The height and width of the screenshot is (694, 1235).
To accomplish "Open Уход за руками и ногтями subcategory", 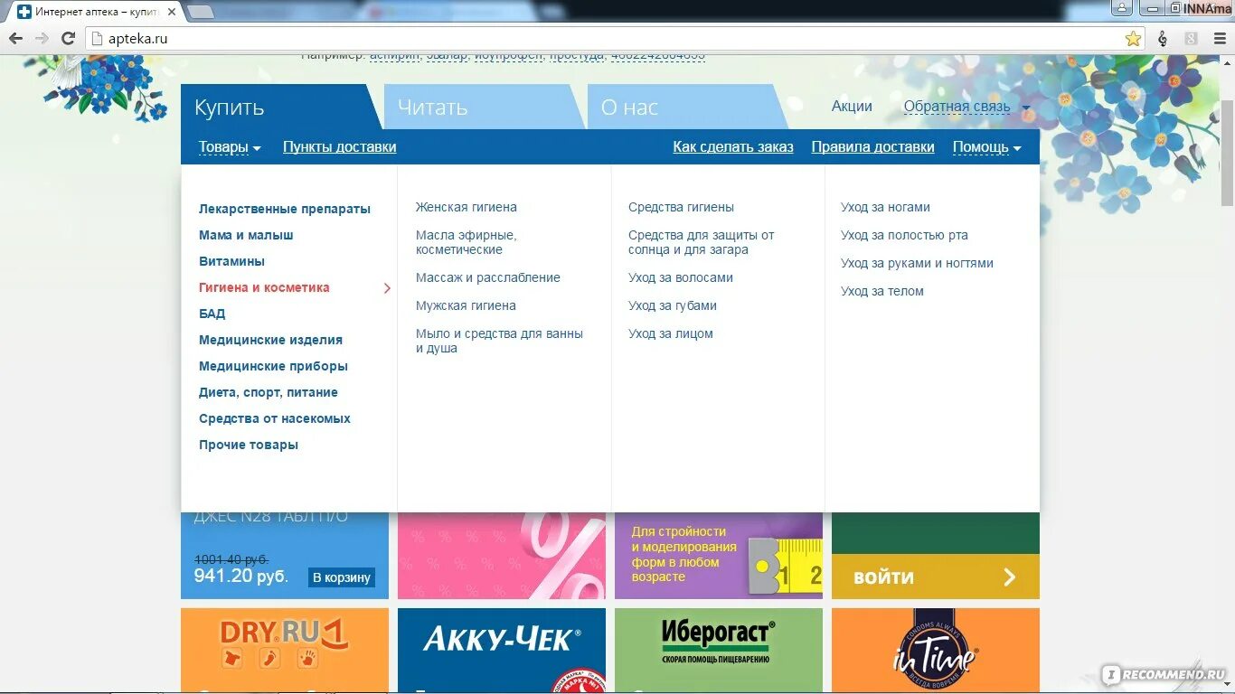I will point(917,263).
